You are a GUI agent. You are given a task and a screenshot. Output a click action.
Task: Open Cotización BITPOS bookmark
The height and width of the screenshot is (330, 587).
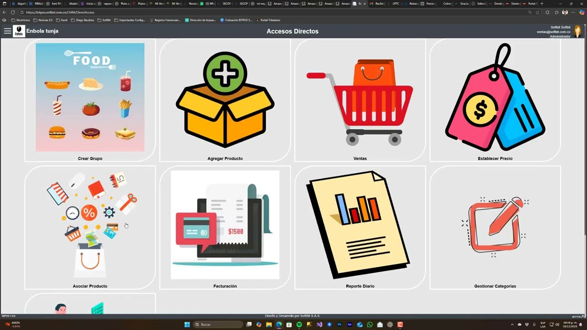[236, 20]
